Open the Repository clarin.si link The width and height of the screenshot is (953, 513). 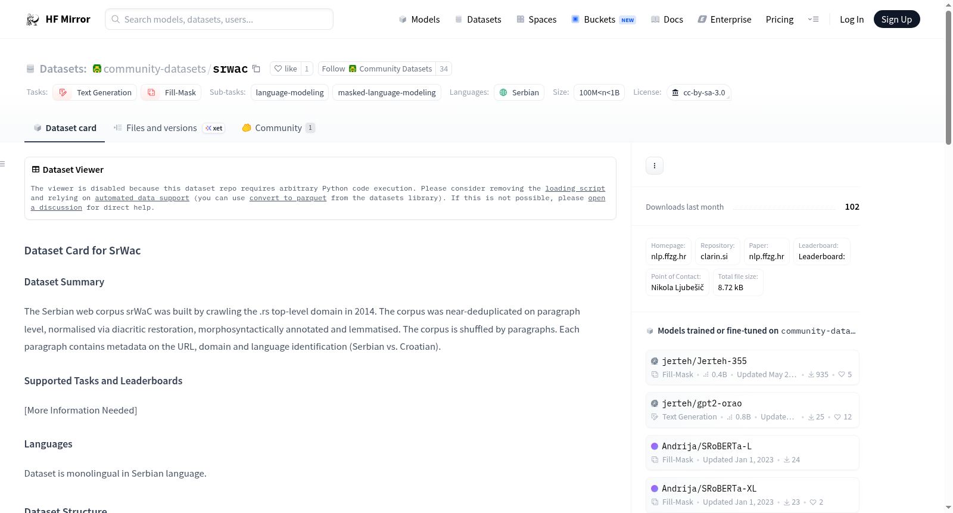[718, 251]
